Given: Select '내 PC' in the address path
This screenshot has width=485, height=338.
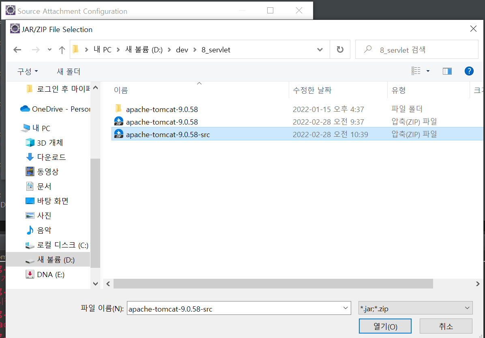Looking at the screenshot, I should [102, 50].
